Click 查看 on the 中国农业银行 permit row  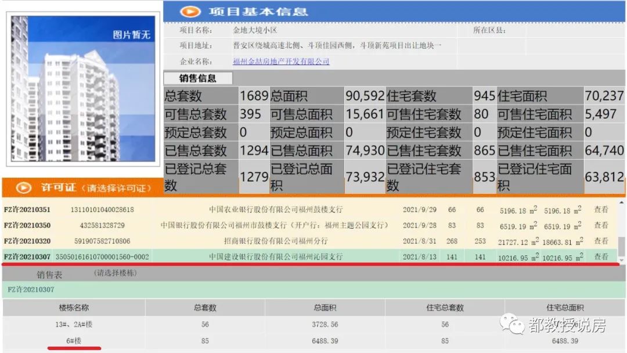(602, 210)
